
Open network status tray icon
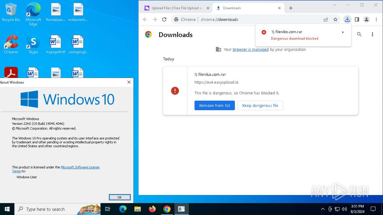pyautogui.click(x=337, y=209)
